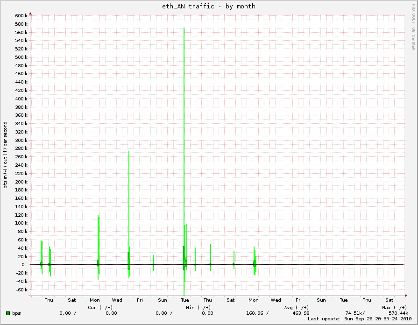The height and width of the screenshot is (325, 418).
Task: Click the green bps legend color box
Action: tap(8, 313)
